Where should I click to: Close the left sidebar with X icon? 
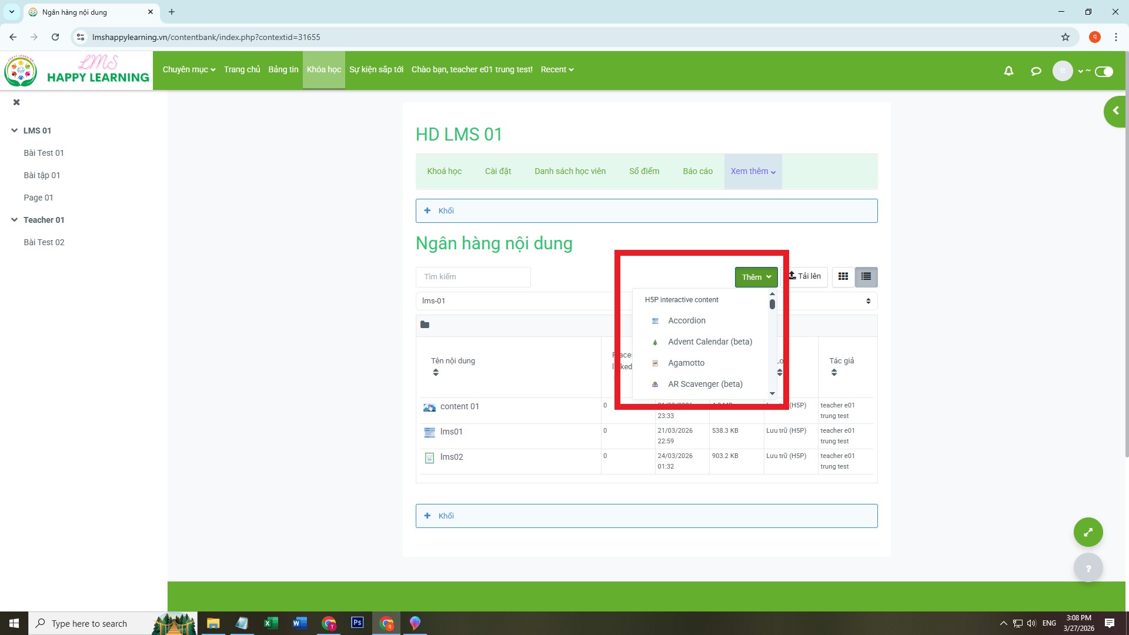16,102
